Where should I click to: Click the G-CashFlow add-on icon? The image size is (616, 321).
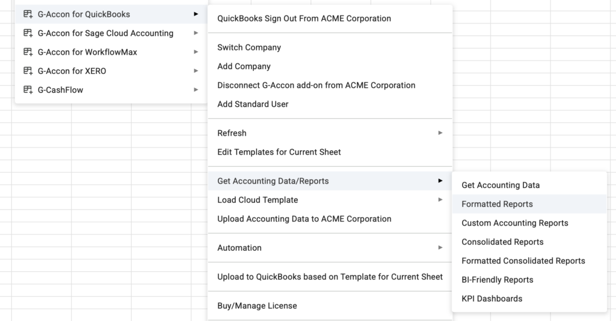click(28, 90)
